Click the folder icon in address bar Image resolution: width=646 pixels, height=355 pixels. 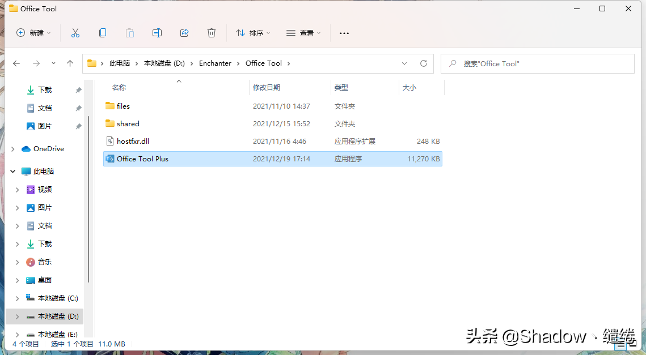[x=92, y=63]
